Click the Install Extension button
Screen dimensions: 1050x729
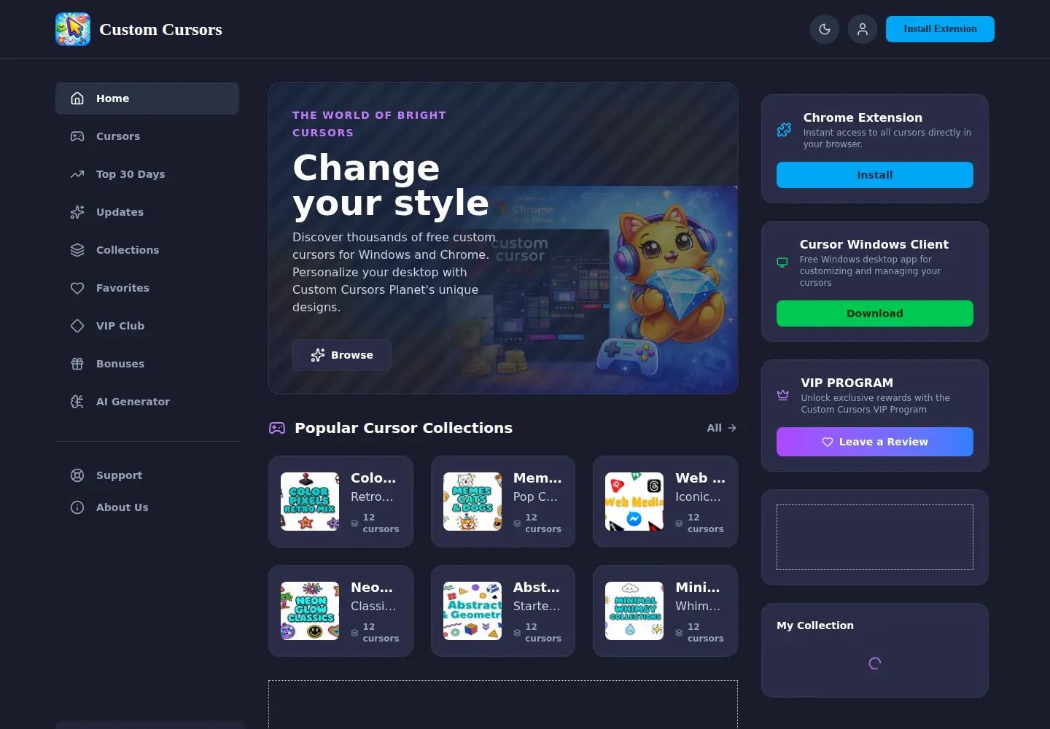940,29
